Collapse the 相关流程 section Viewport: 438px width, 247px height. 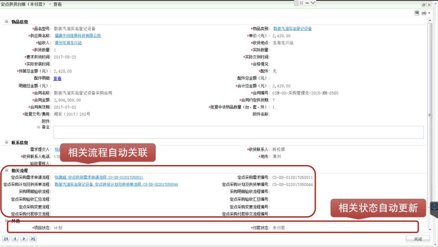[x=6, y=170]
